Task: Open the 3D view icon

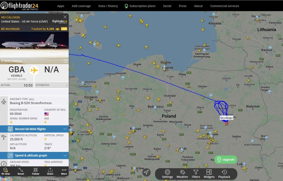Action: [x=5, y=171]
